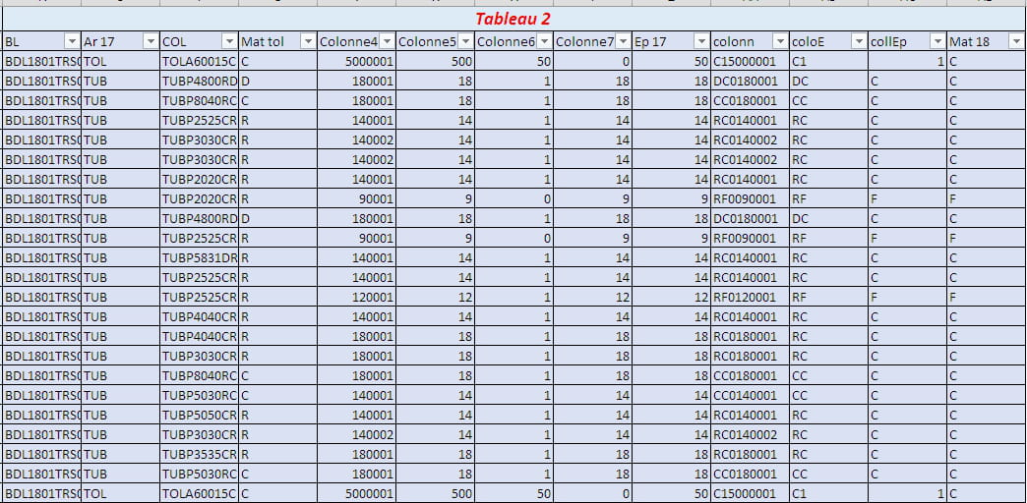Viewport: 1027px width, 503px height.
Task: Select the cell containing TUBP5831DR
Action: tap(199, 257)
